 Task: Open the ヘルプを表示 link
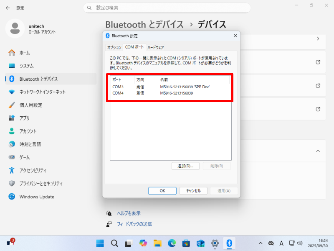point(129,213)
